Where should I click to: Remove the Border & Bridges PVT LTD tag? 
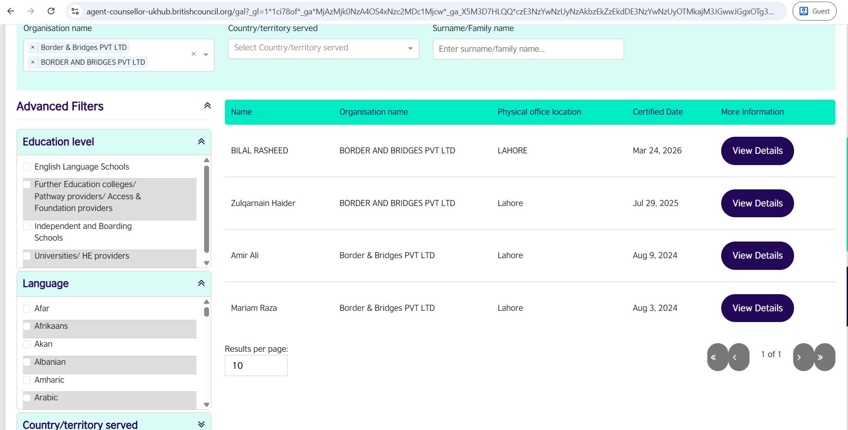point(33,47)
